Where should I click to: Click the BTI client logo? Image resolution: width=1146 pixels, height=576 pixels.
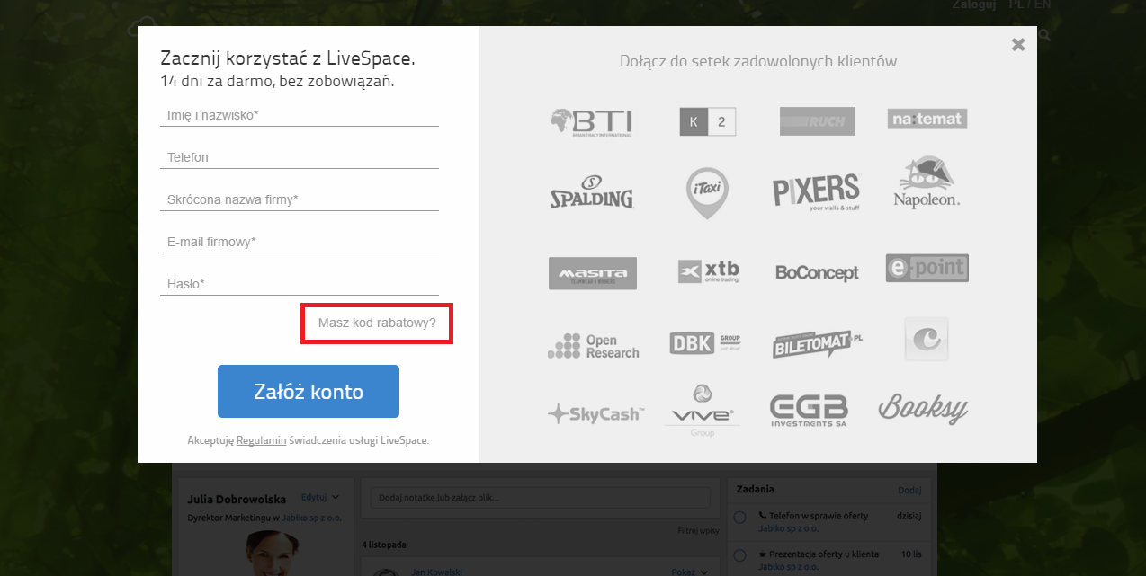click(x=591, y=121)
